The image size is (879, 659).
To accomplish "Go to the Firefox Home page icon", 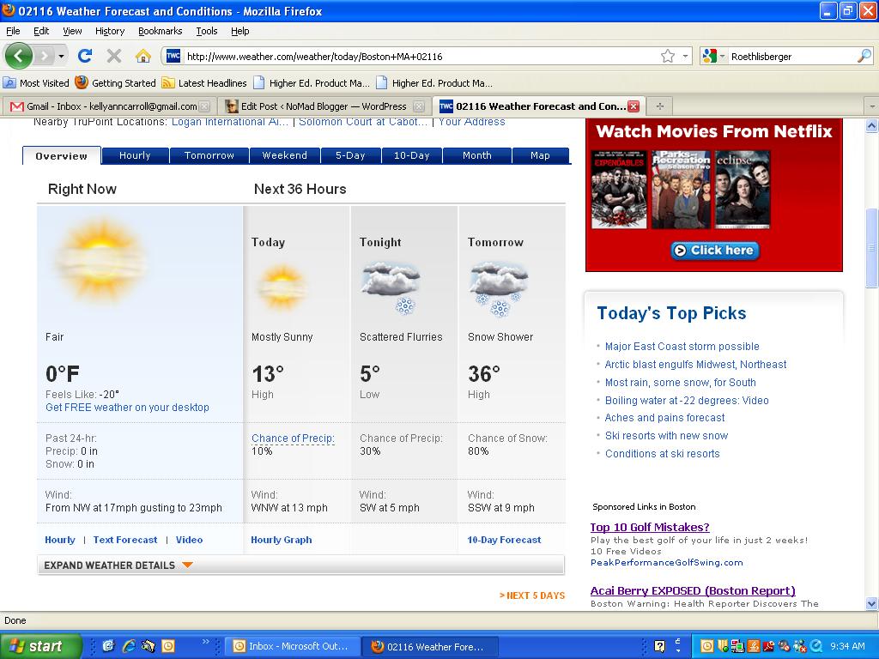I will (x=143, y=56).
